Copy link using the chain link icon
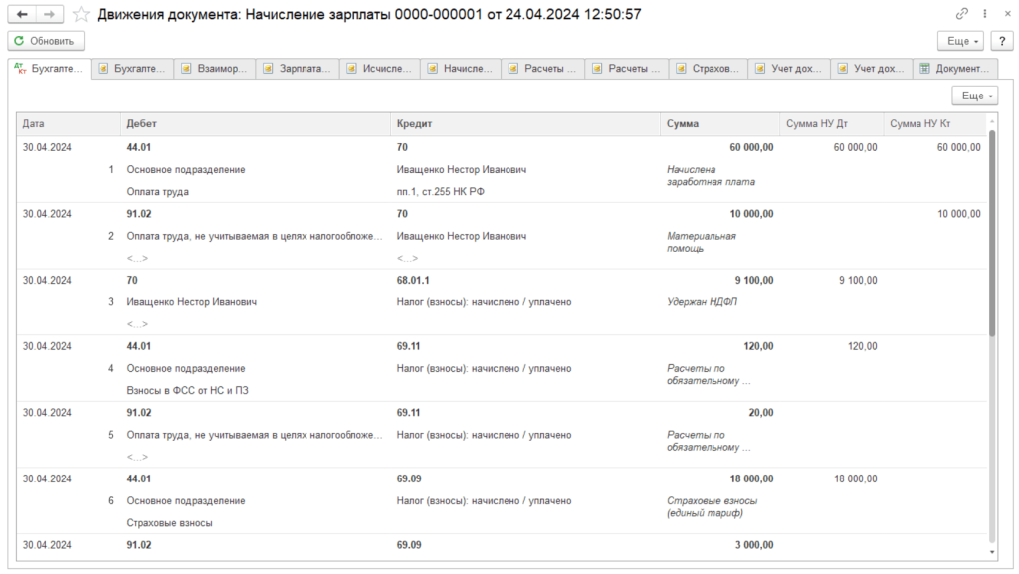The width and height of the screenshot is (1019, 574). pyautogui.click(x=961, y=15)
